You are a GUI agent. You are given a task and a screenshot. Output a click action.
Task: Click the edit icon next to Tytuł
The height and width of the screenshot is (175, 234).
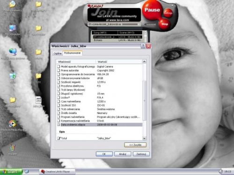(58, 138)
